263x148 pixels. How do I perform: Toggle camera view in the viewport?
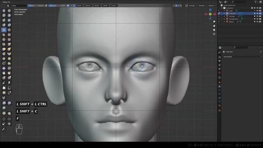[214, 30]
